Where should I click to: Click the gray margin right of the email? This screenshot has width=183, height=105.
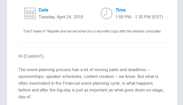tap(180, 53)
